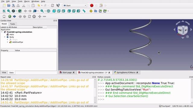Open a file using the folder icon
Image resolution: width=193 pixels, height=108 pixels.
click(x=9, y=5)
